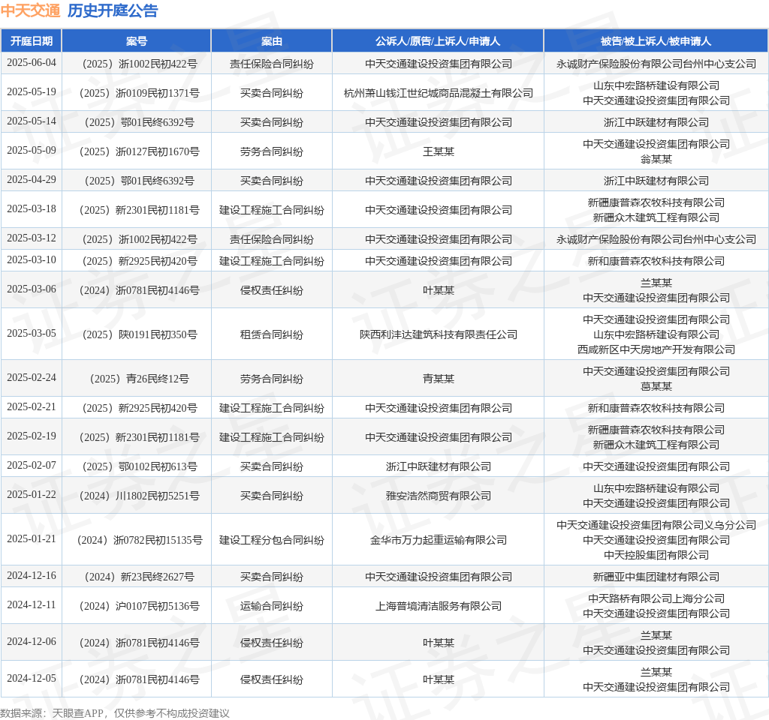
Task: Open 陕西利沣达建筑科技有限责任公司 plaintiff entry
Action: coord(438,334)
